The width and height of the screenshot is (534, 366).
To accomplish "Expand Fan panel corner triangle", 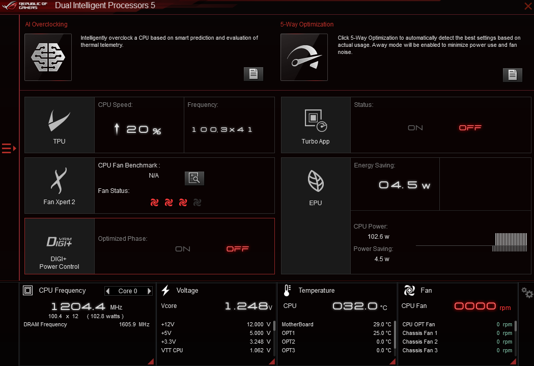I will click(x=513, y=361).
